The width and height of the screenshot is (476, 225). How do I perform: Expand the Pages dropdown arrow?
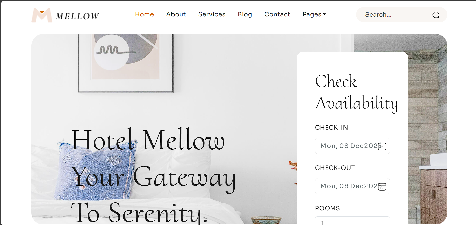tap(325, 14)
